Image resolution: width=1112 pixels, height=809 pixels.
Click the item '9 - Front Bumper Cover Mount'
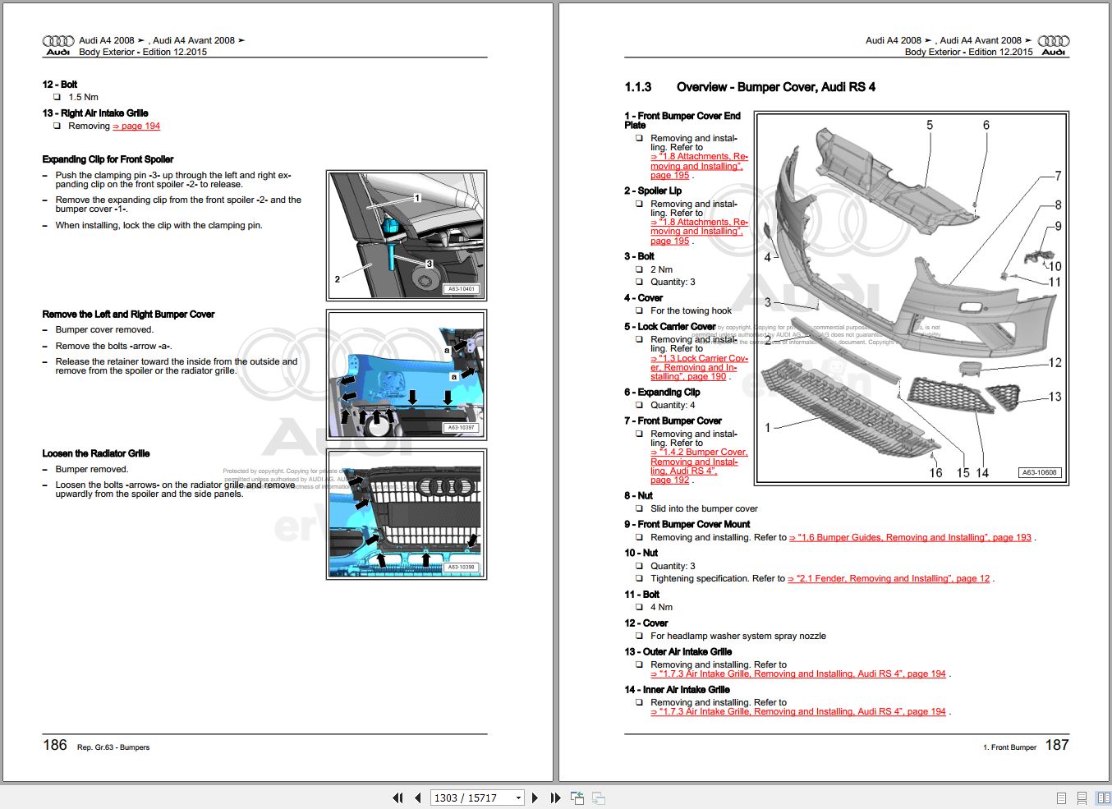coord(687,524)
